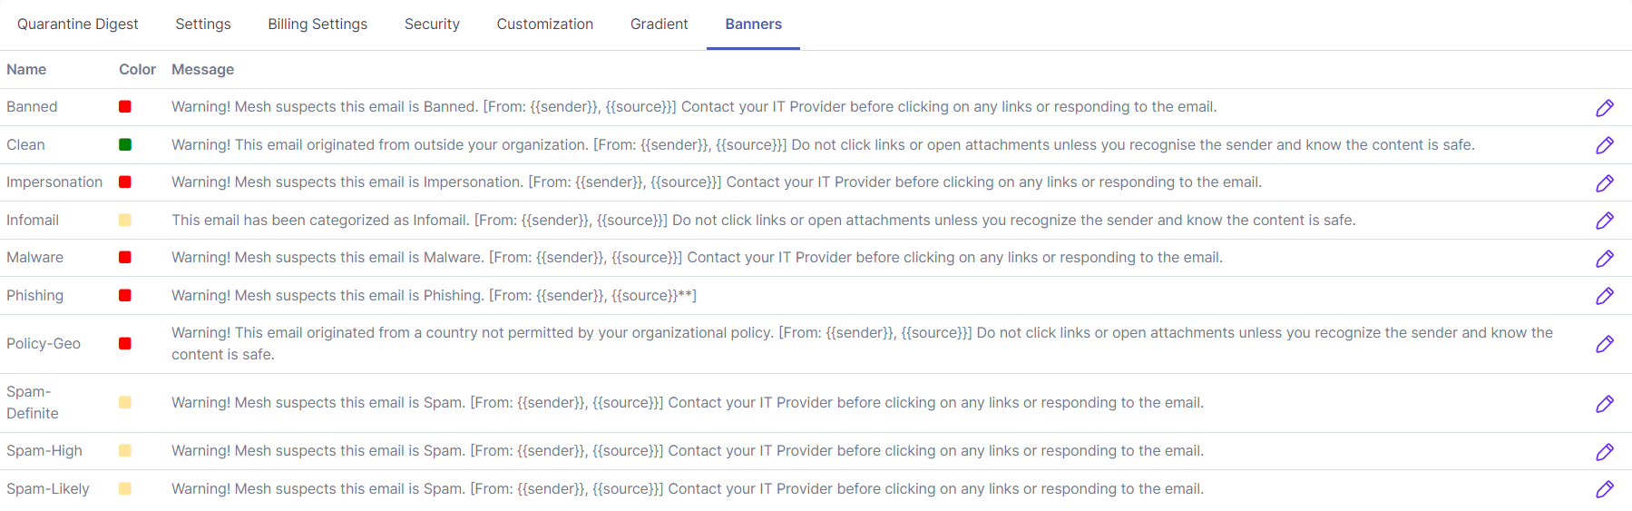Click the pencil icon for Clean banner
The width and height of the screenshot is (1632, 511).
(1604, 145)
